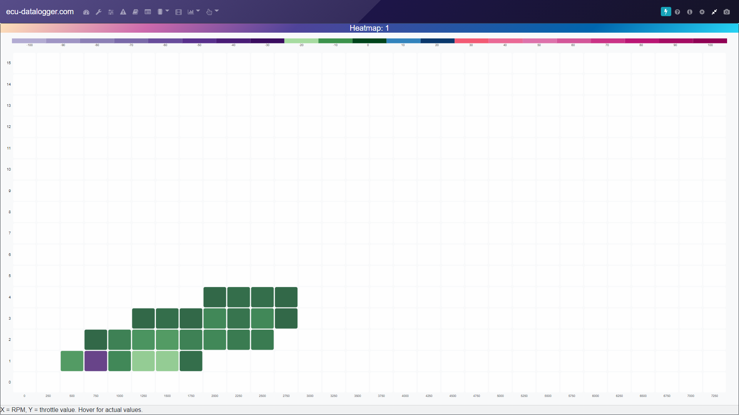The width and height of the screenshot is (739, 415).
Task: Open the info circle icon
Action: pos(690,12)
